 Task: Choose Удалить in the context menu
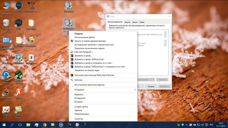coord(103,110)
